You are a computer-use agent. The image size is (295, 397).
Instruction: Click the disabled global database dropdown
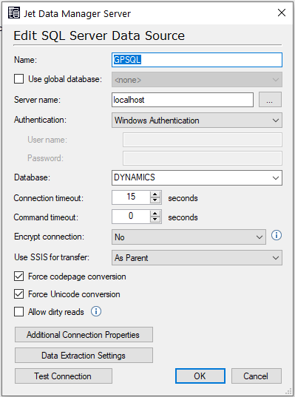pos(197,80)
